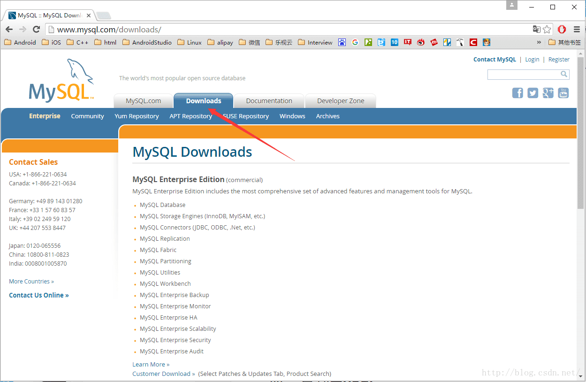The height and width of the screenshot is (382, 586).
Task: Open the Chrome hamburger menu
Action: pos(577,30)
